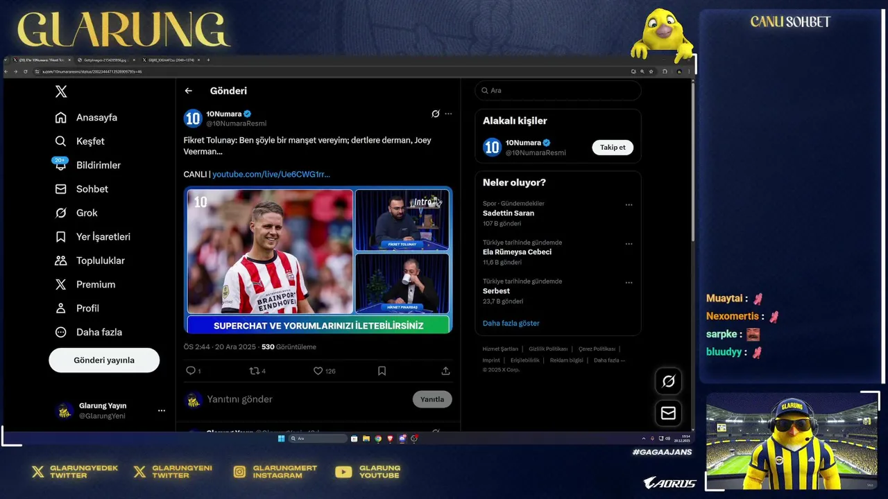Click the Ara search field
Screen dimensions: 888x499
coord(558,91)
